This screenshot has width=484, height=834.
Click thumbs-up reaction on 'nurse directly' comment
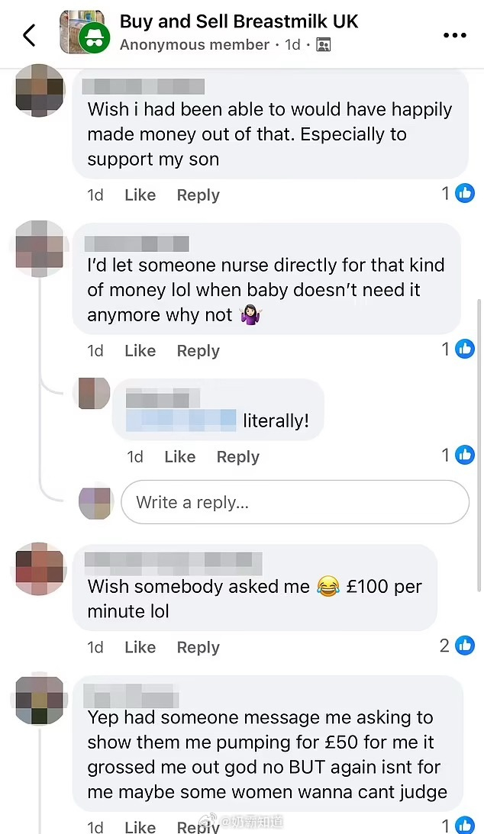(x=465, y=349)
